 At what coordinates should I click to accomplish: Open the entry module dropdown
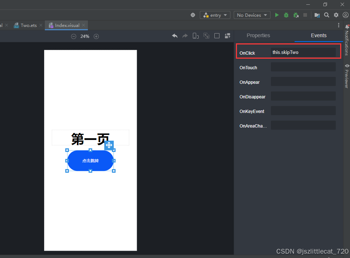coord(215,15)
